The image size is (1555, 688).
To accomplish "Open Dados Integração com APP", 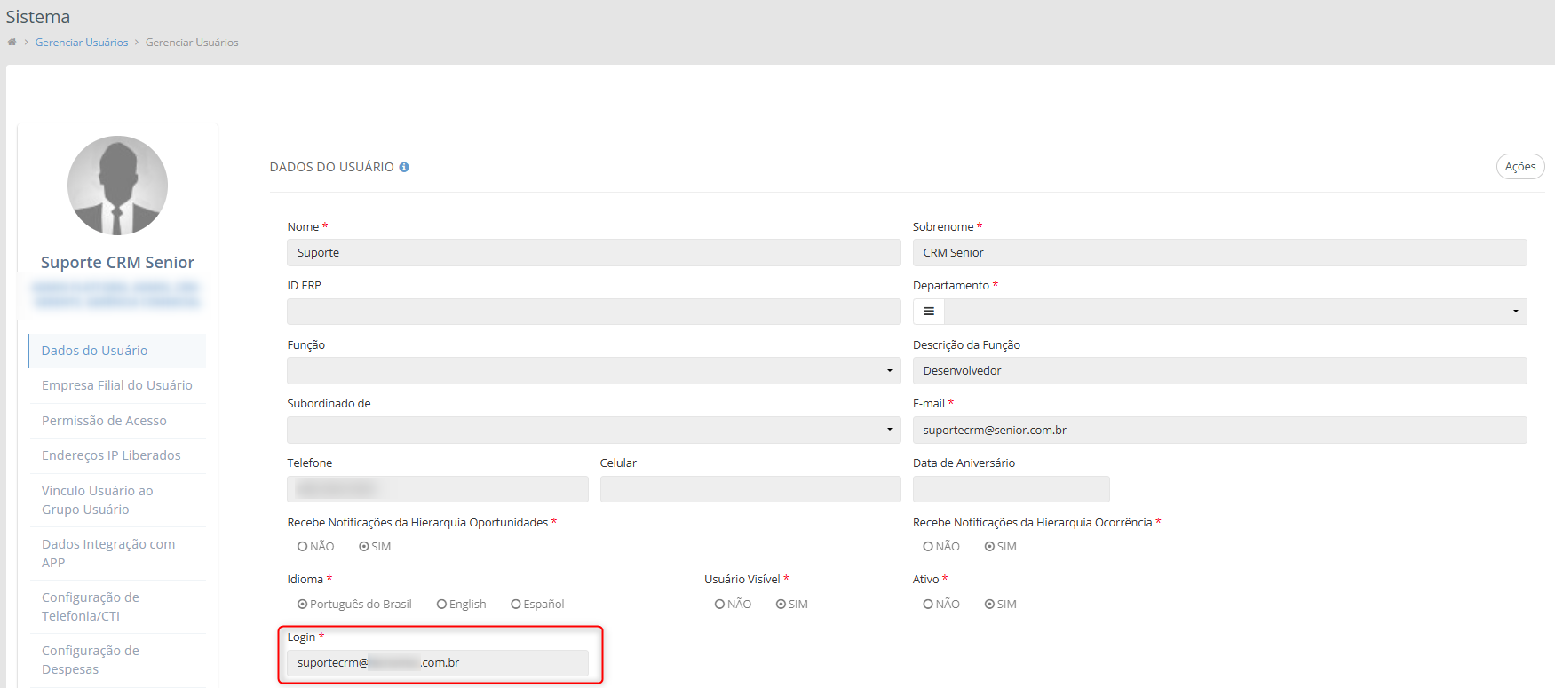I will (x=117, y=553).
